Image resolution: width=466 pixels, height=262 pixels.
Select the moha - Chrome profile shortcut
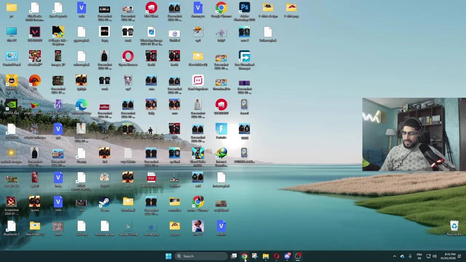pos(198,205)
